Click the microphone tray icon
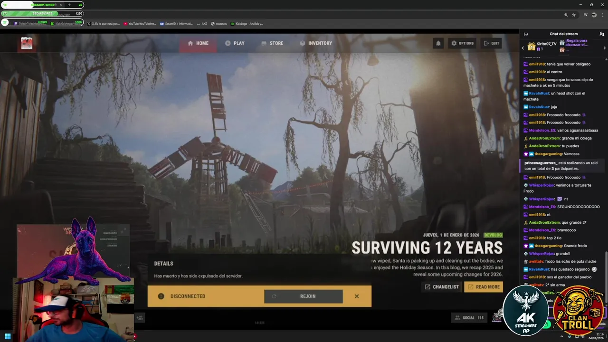Screen dimensions: 608x342 coord(570,337)
